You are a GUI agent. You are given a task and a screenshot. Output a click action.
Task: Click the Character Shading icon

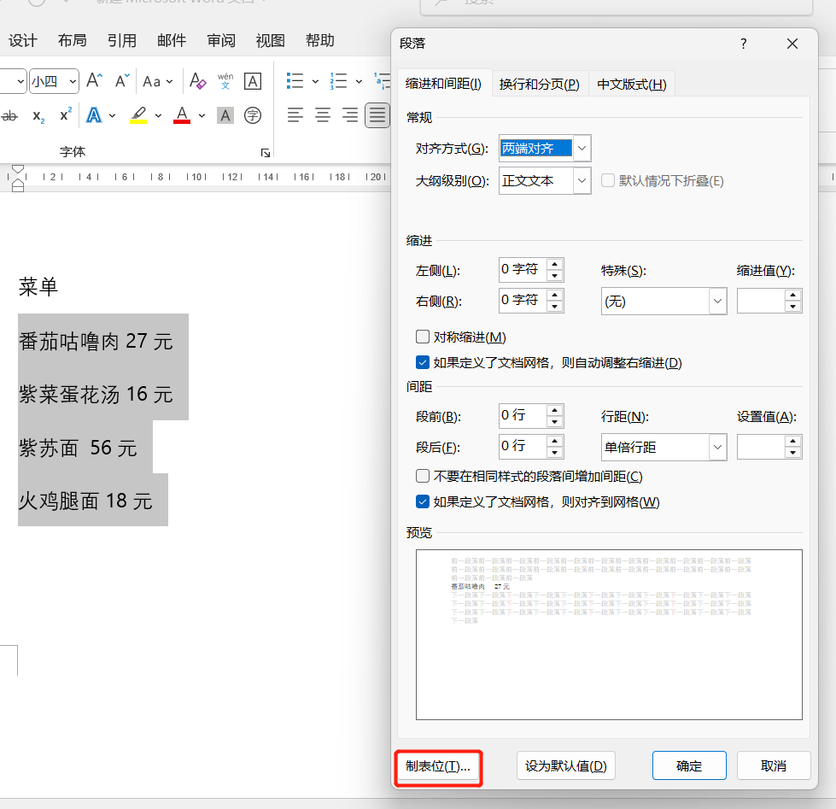coord(225,115)
